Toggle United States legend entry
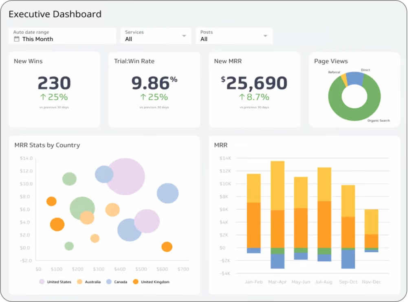 tap(55, 282)
